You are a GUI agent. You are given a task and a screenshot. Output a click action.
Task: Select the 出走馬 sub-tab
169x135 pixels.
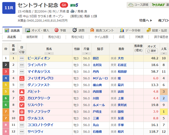click(12, 37)
